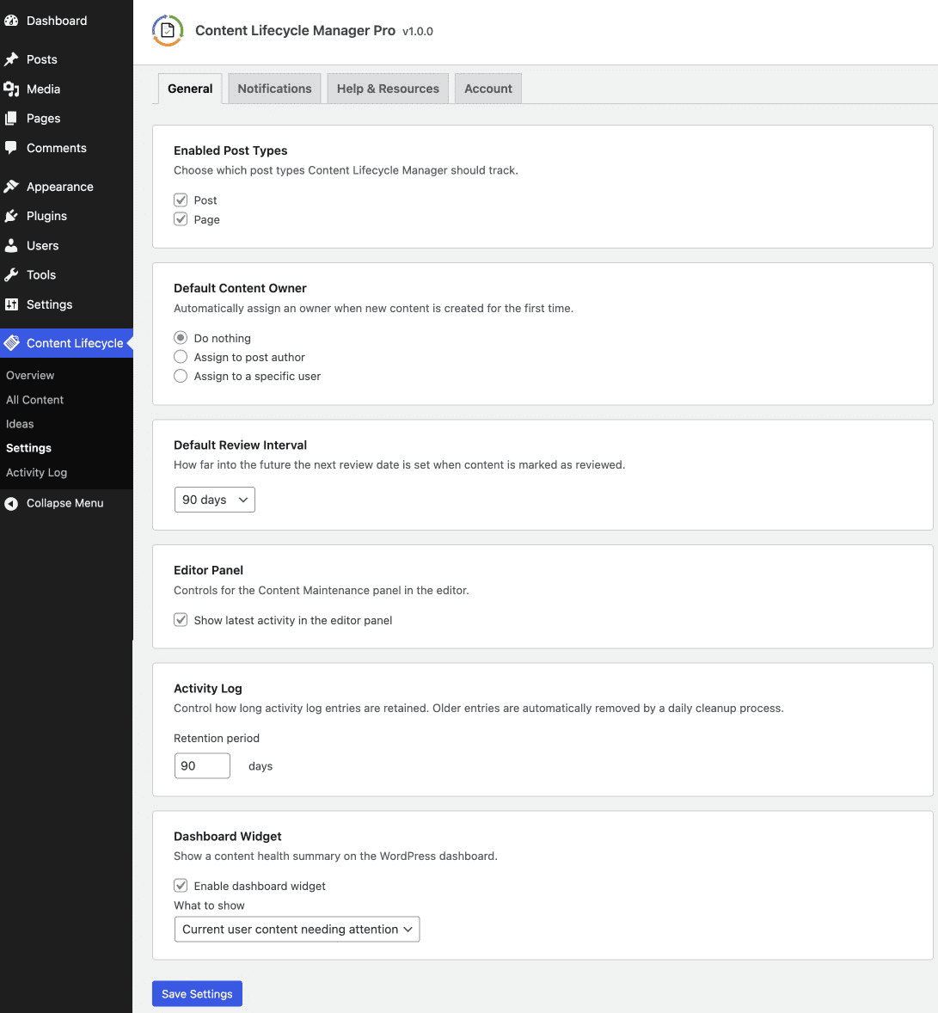Uncheck the Page post type checkbox
Viewport: 938px width, 1013px height.
tap(181, 219)
